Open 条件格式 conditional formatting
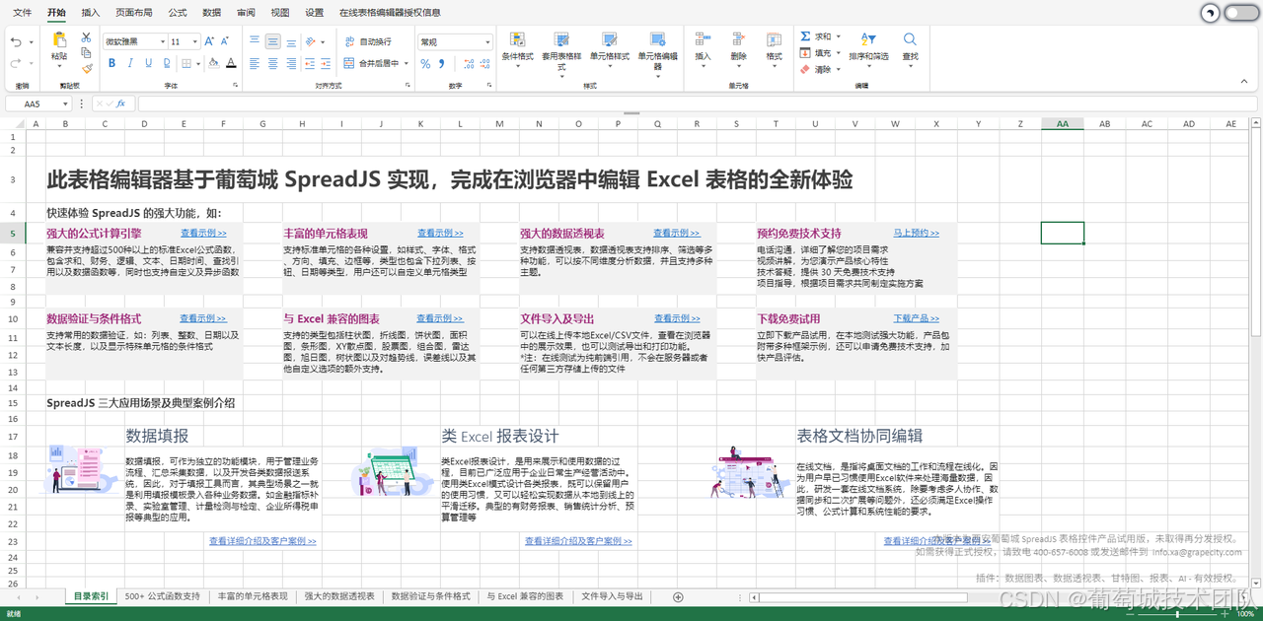The width and height of the screenshot is (1263, 621). pos(517,51)
